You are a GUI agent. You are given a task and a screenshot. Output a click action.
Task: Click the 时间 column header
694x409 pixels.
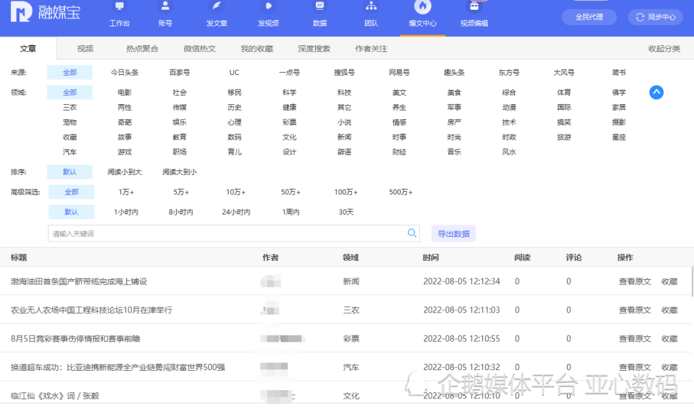(x=431, y=258)
